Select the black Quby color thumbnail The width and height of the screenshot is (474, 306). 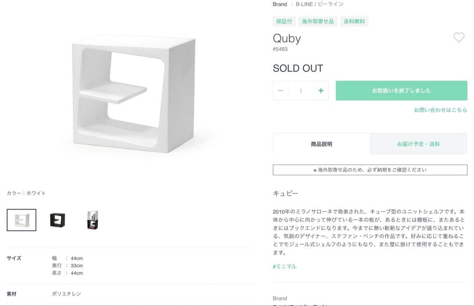point(57,220)
